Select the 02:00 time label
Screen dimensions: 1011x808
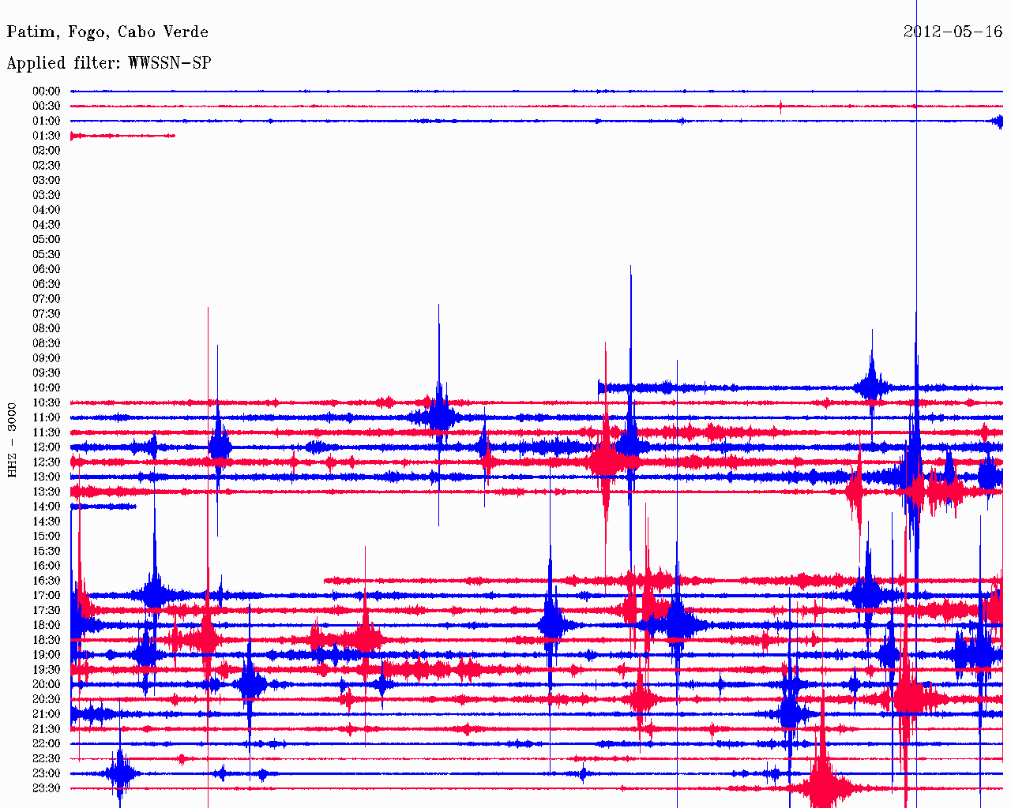(x=47, y=151)
